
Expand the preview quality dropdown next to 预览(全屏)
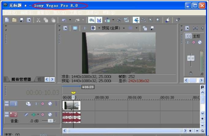[124, 28]
